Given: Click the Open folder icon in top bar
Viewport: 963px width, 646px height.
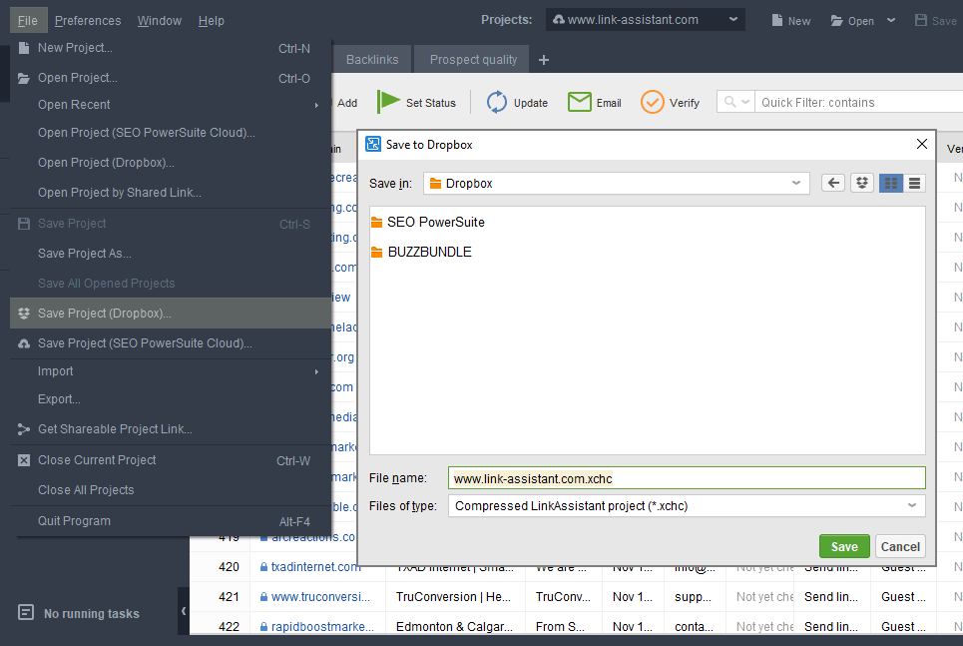Looking at the screenshot, I should pyautogui.click(x=836, y=20).
